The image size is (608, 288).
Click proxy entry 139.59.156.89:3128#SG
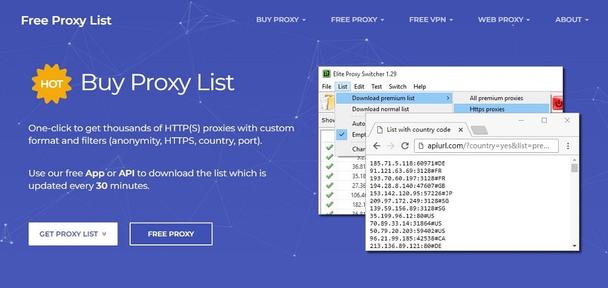pyautogui.click(x=407, y=209)
